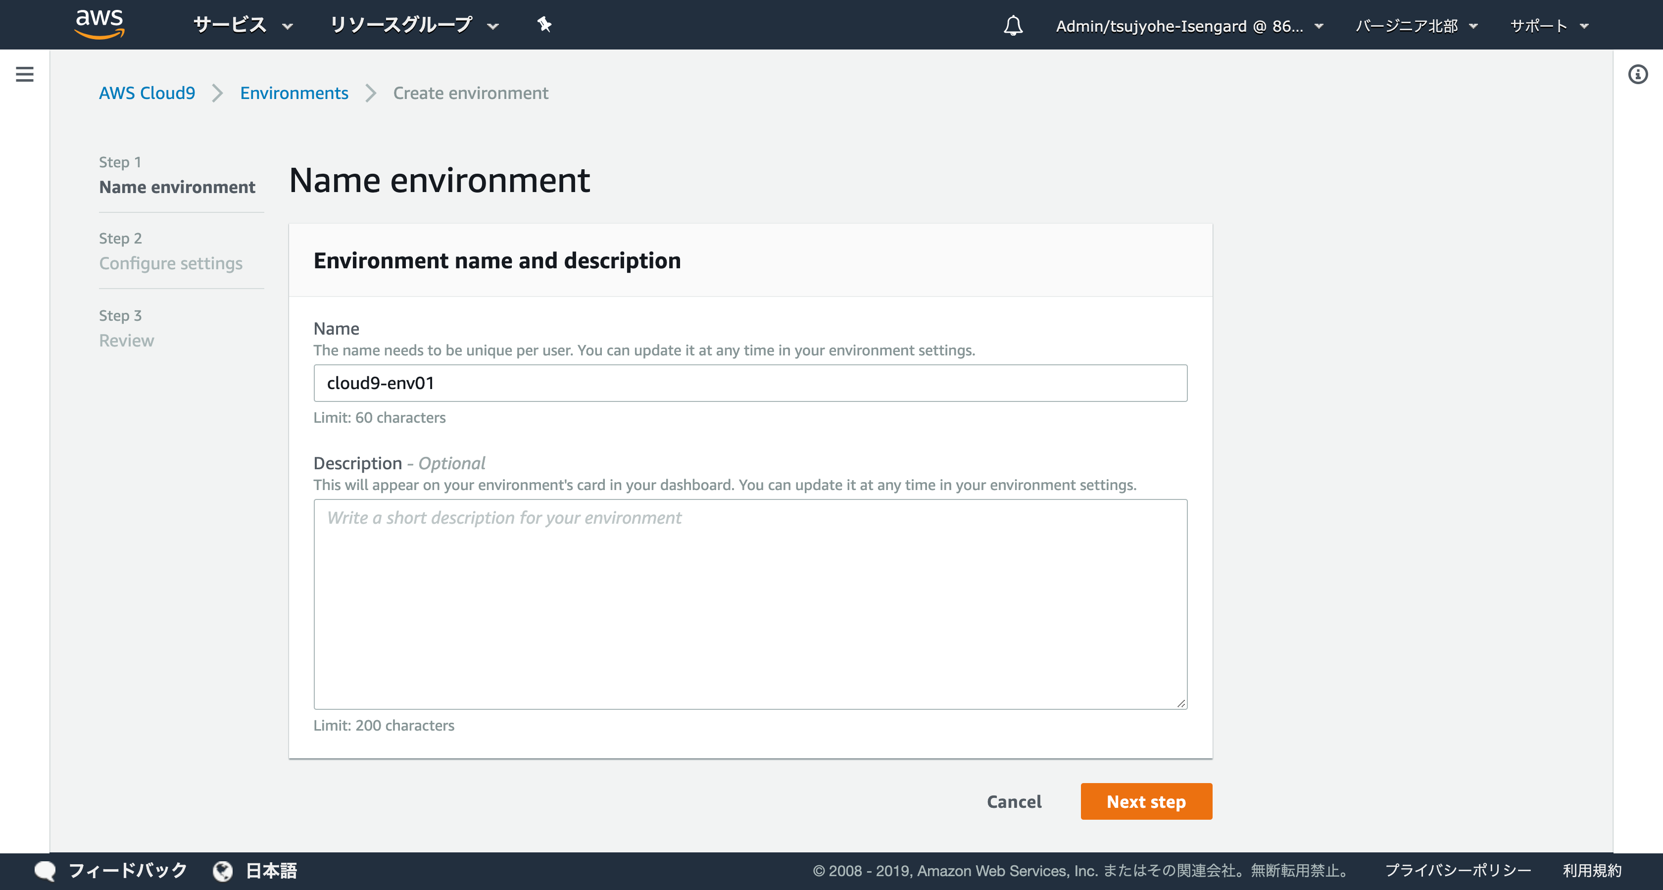The width and height of the screenshot is (1663, 890).
Task: Open the サポート support menu
Action: pyautogui.click(x=1549, y=26)
